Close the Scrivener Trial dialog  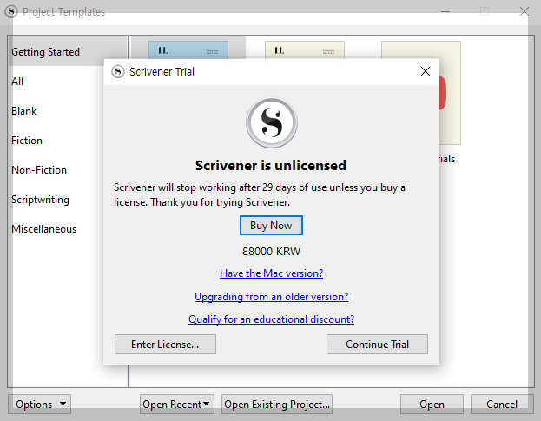click(x=426, y=71)
